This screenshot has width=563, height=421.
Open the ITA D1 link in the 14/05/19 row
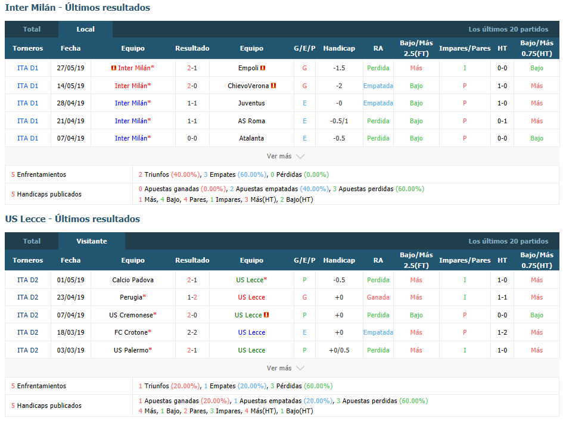pos(27,86)
